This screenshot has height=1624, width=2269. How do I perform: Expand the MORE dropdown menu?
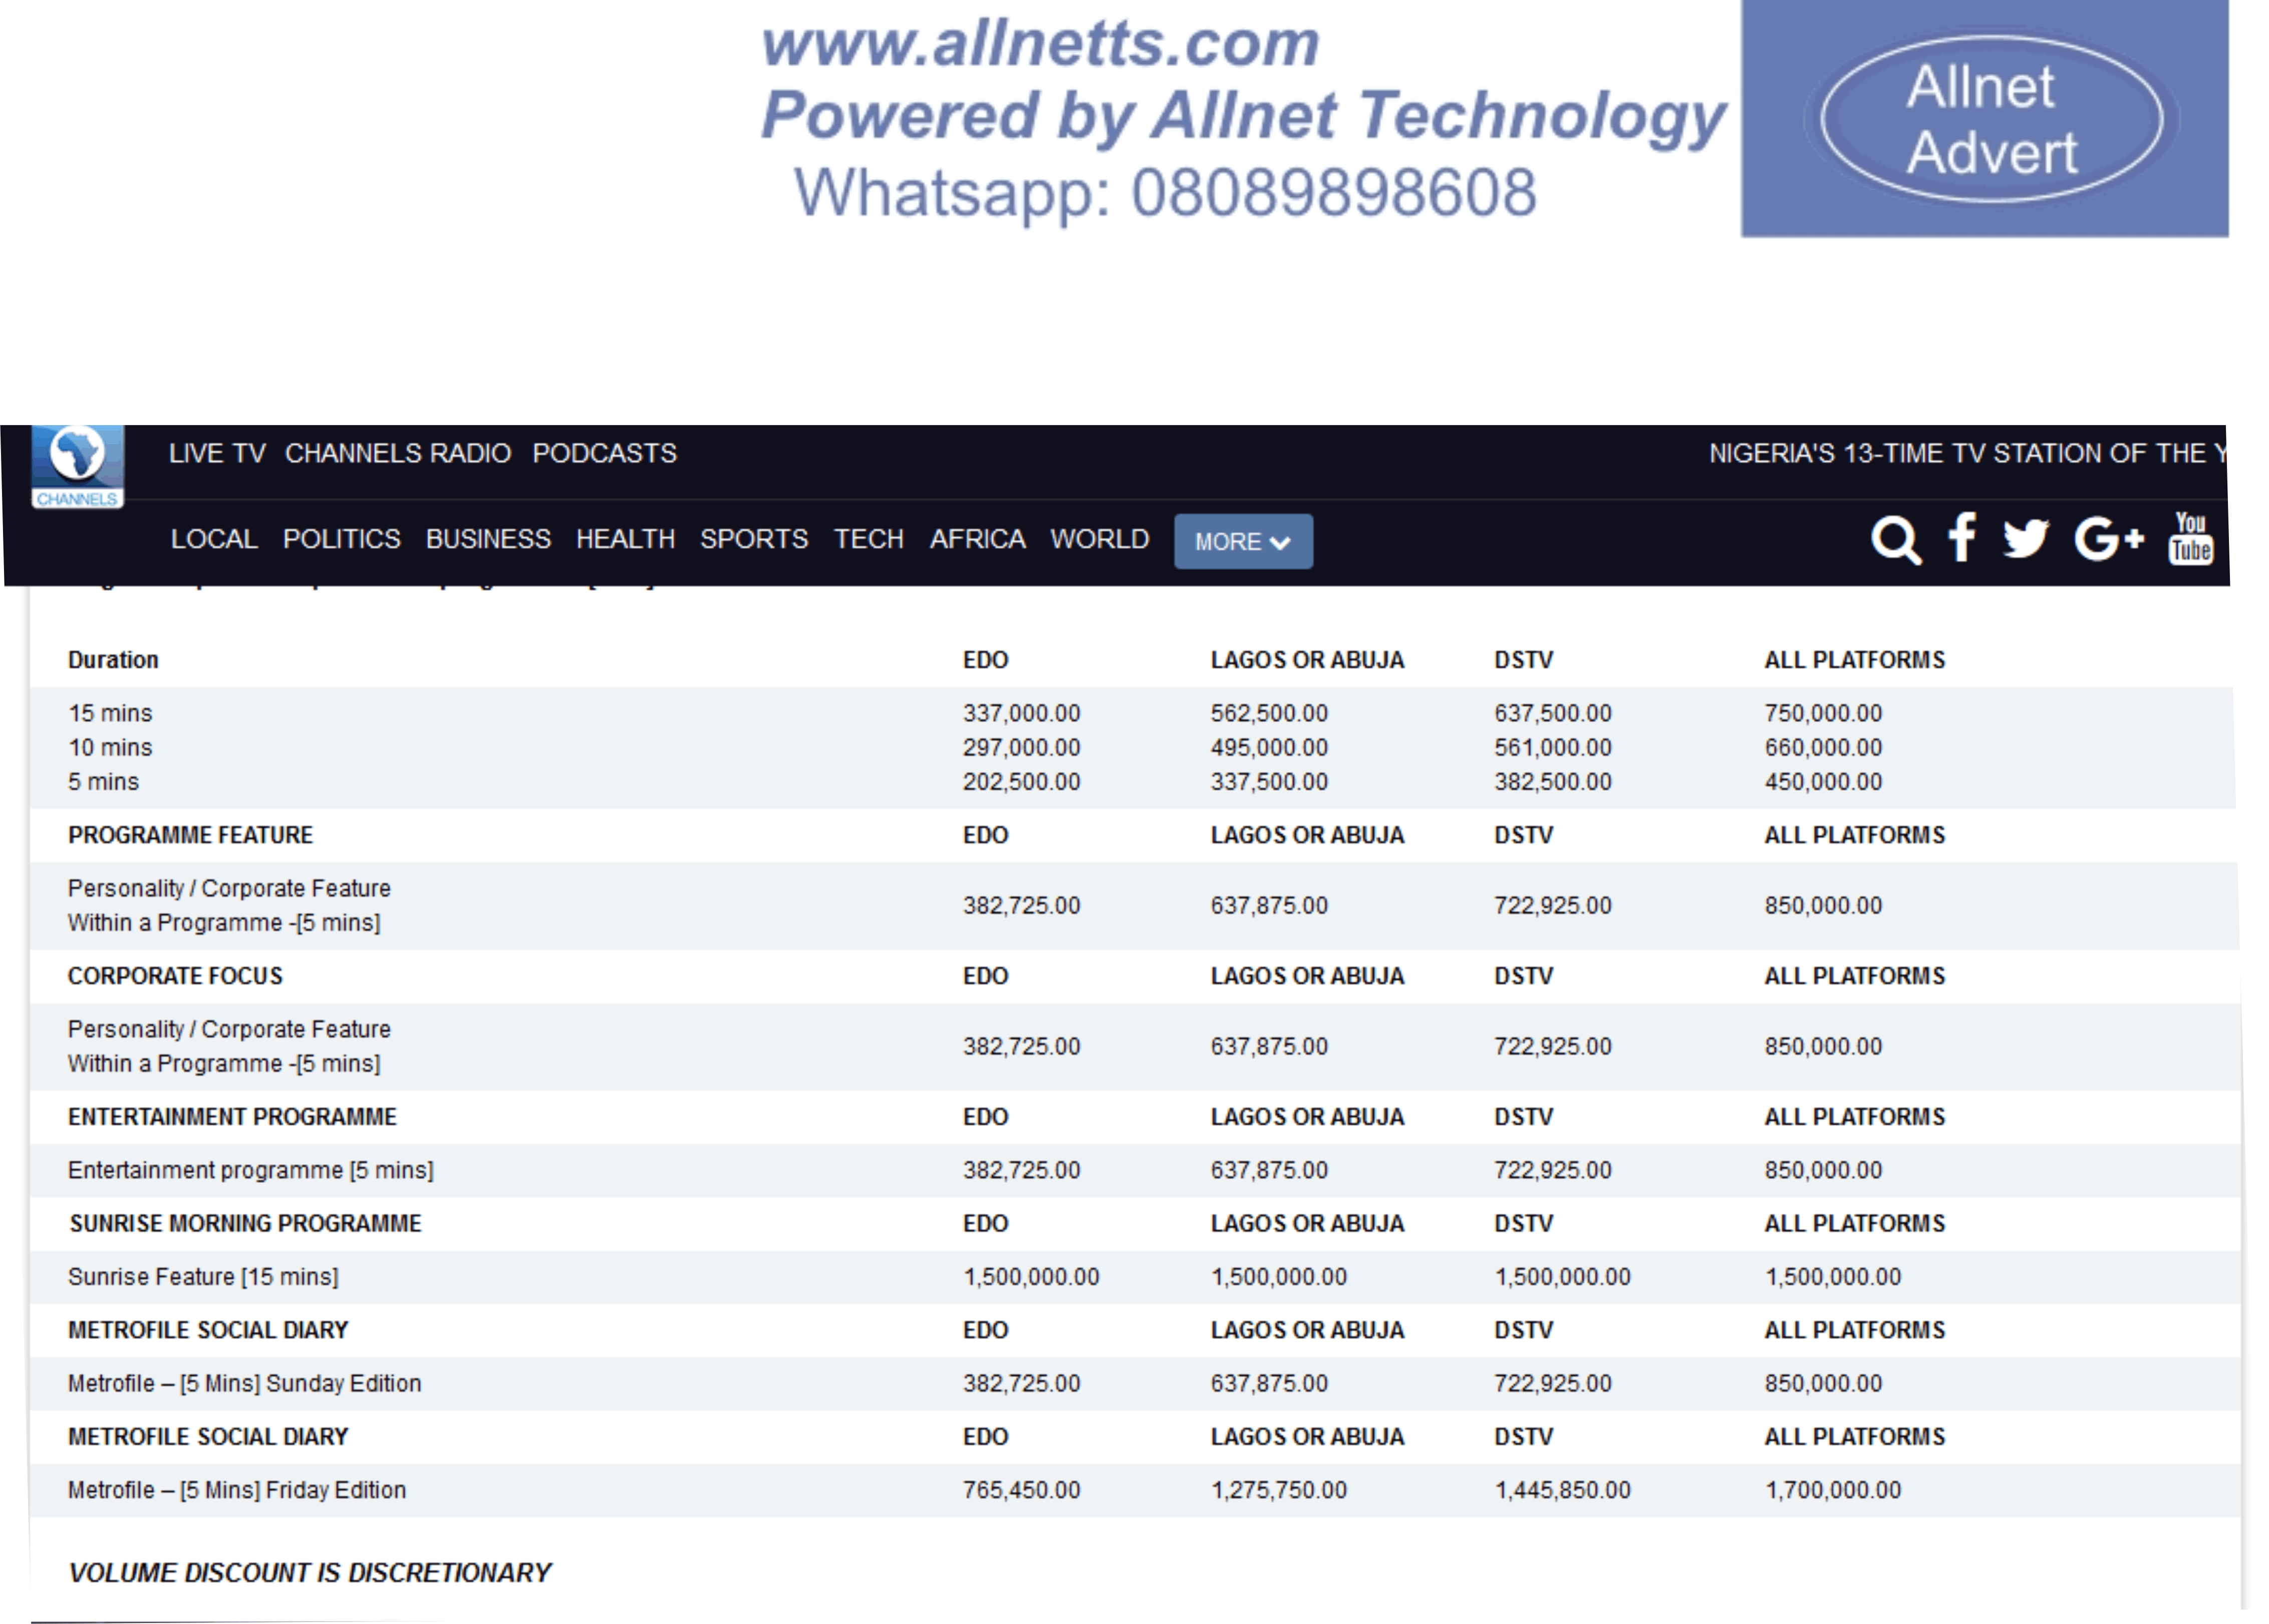(x=1242, y=541)
